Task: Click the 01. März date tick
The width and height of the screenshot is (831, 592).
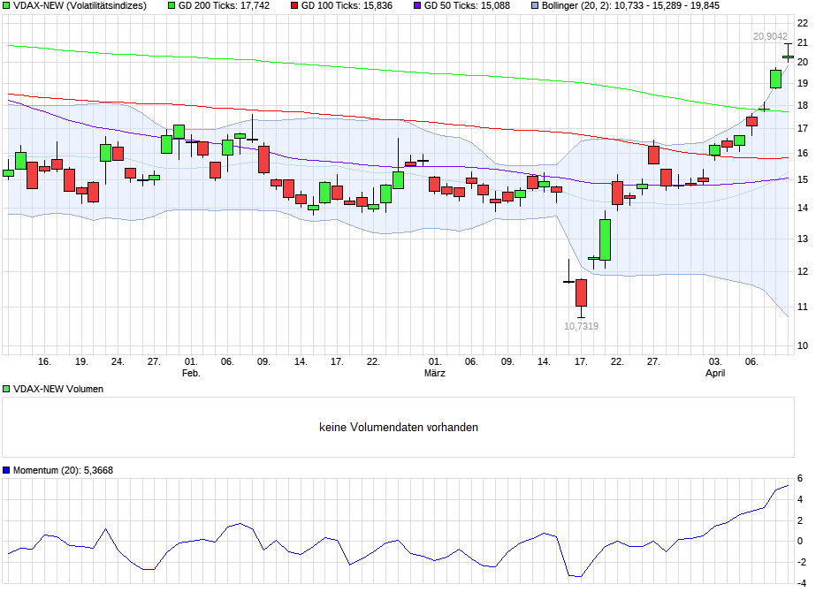Action: (x=435, y=361)
